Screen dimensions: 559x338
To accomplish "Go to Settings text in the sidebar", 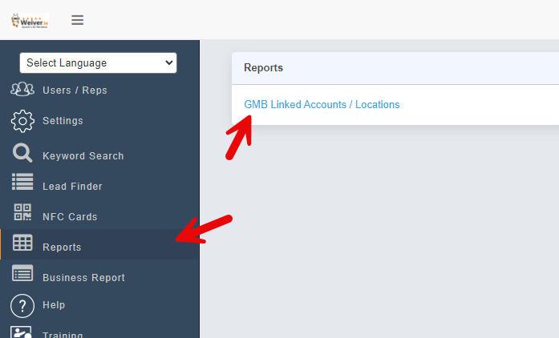I will click(x=63, y=121).
